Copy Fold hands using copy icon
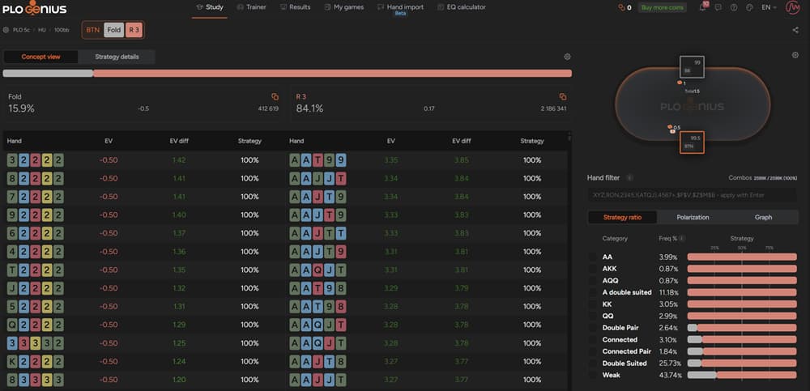Screen dimensions: 810x391 point(275,96)
